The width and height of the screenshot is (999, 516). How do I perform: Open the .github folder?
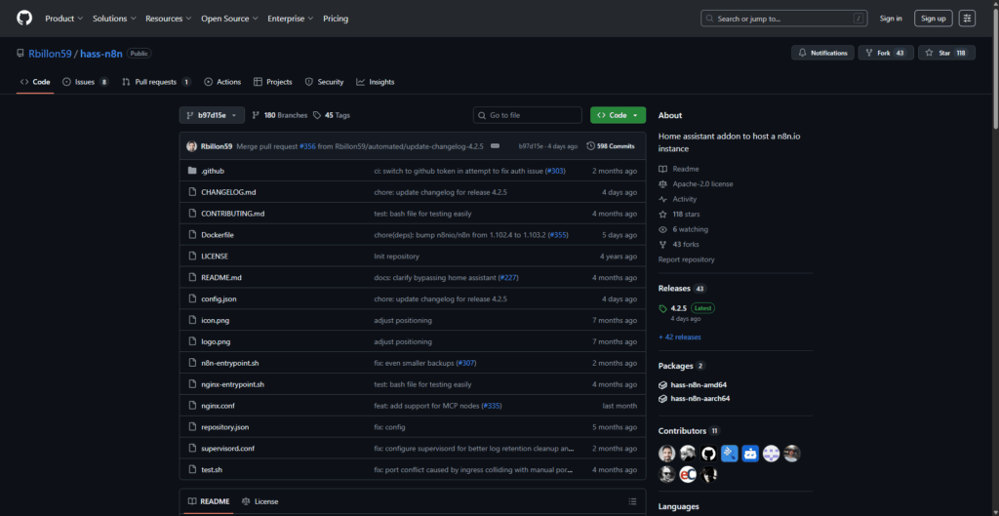coord(212,171)
